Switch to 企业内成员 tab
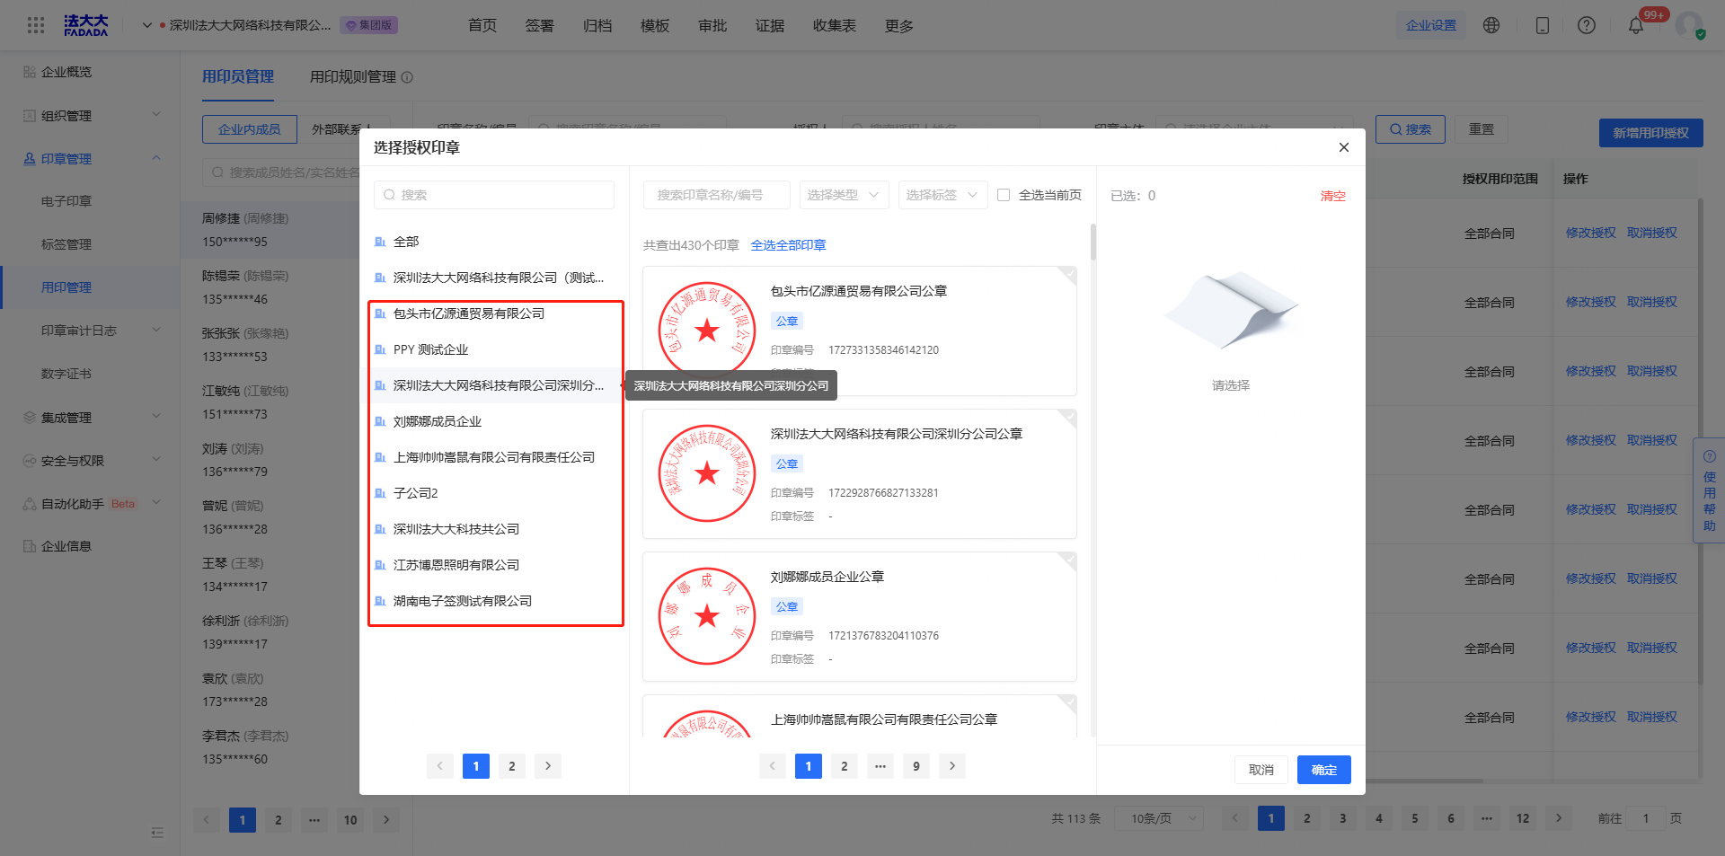This screenshot has height=856, width=1725. pos(250,129)
